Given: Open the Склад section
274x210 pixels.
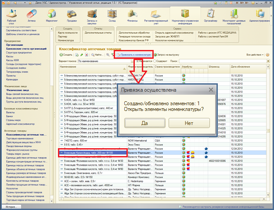Looking at the screenshot, I should [112, 16].
